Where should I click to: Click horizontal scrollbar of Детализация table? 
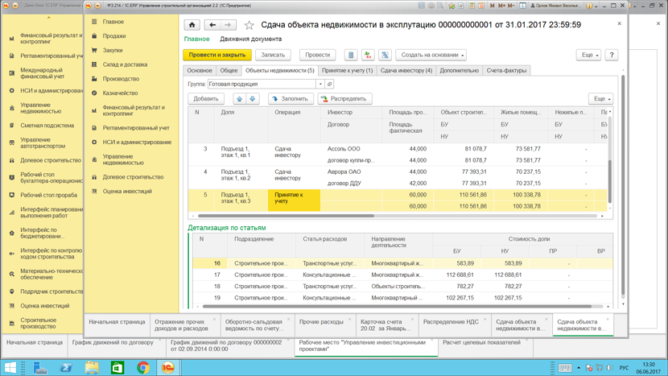pos(396,307)
